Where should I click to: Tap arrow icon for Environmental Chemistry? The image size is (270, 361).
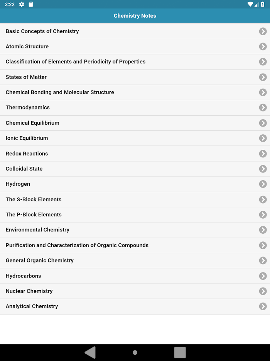(x=263, y=230)
